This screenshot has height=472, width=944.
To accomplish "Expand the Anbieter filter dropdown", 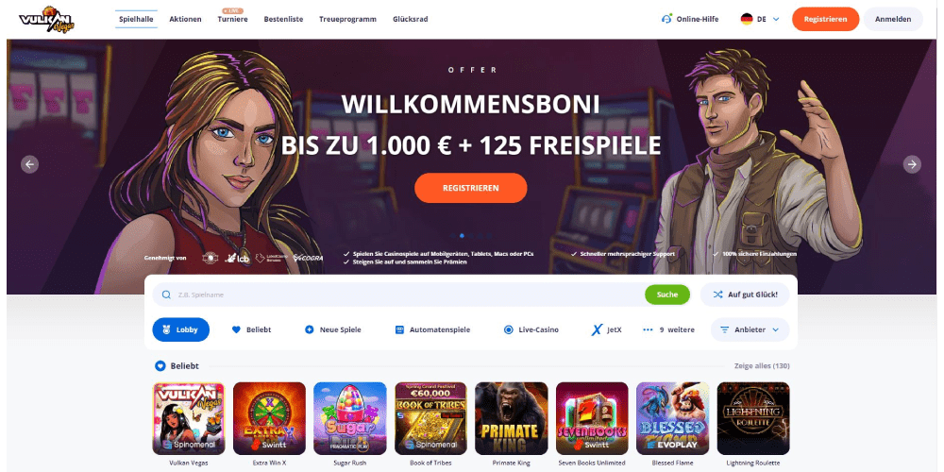I will coord(750,329).
